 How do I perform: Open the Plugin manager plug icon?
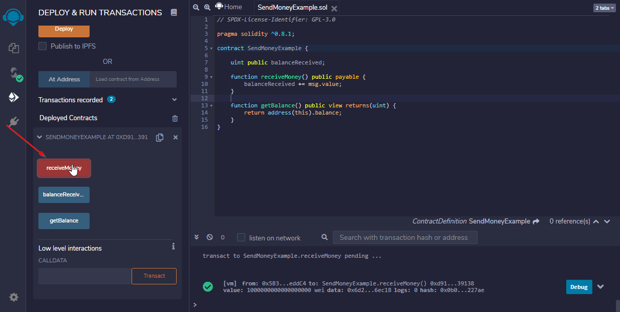coord(14,122)
